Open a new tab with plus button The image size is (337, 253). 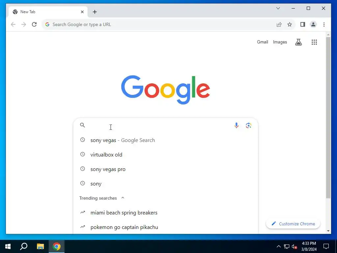coord(95,12)
